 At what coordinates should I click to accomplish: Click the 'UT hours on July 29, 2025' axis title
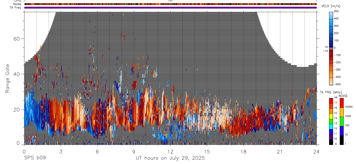coord(170,158)
